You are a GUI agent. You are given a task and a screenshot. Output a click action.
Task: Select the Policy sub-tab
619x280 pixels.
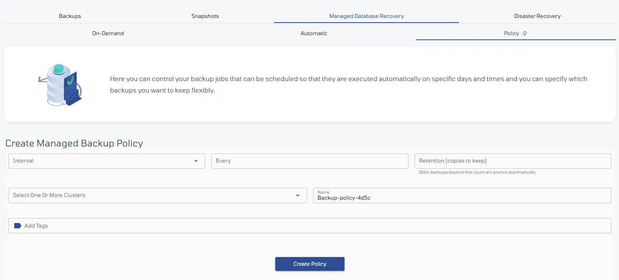pos(511,33)
